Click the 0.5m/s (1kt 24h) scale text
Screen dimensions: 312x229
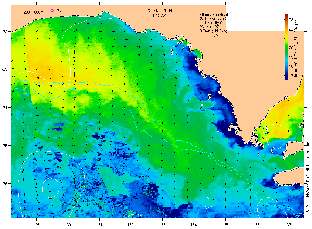pyautogui.click(x=213, y=31)
